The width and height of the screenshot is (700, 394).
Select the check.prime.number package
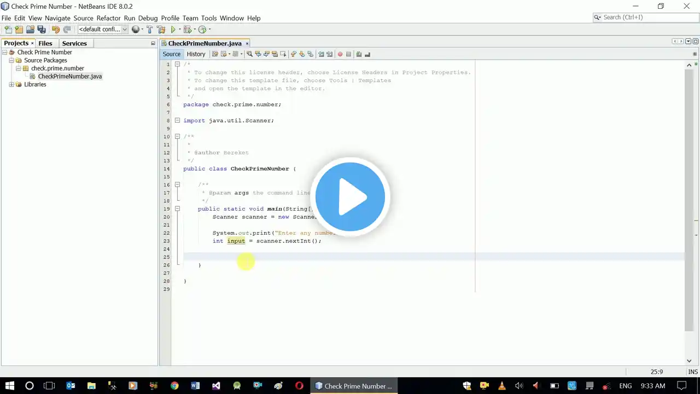pyautogui.click(x=57, y=68)
